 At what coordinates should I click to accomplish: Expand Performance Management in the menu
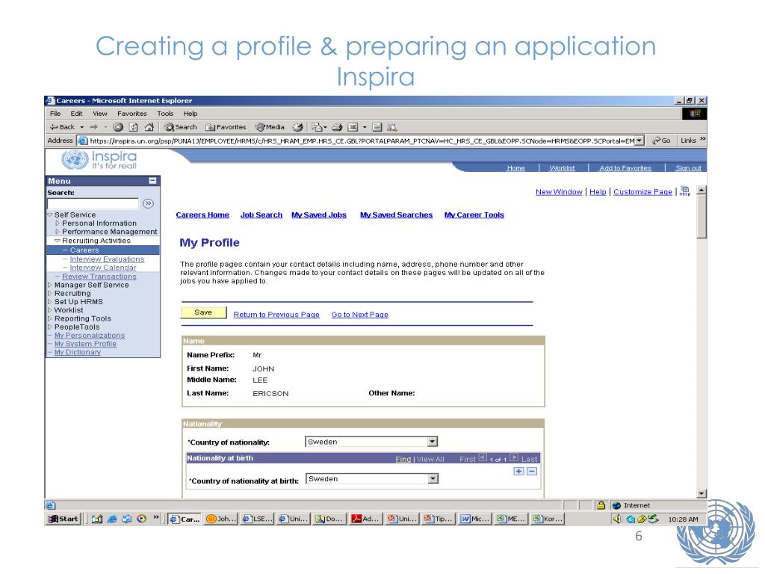(58, 232)
